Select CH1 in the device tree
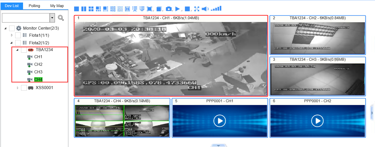 38,57
